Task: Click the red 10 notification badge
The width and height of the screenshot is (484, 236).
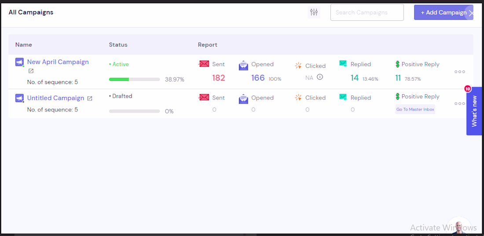Action: click(468, 89)
